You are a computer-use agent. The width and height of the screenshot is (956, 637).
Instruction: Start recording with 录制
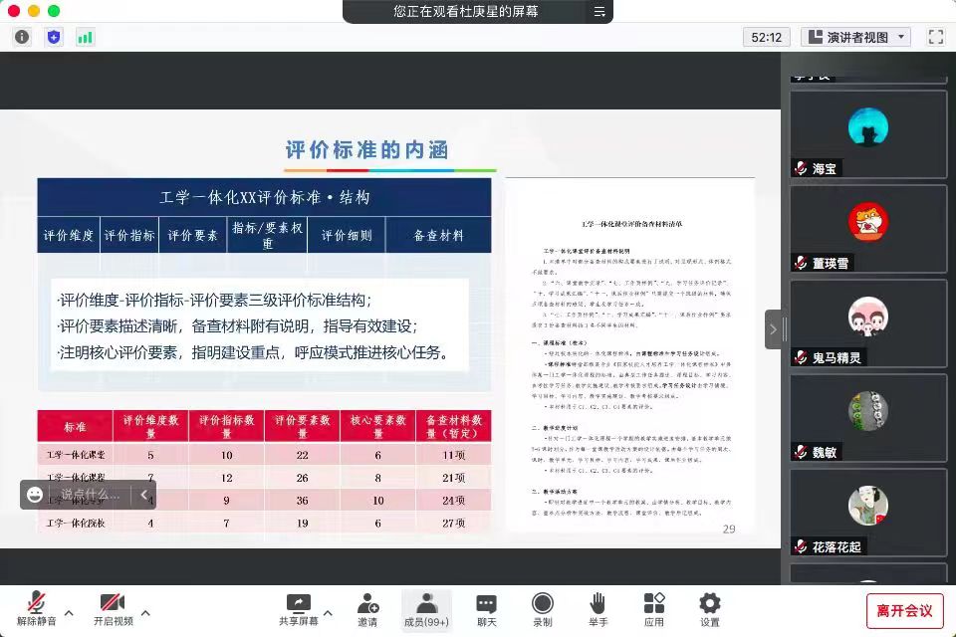click(x=542, y=610)
